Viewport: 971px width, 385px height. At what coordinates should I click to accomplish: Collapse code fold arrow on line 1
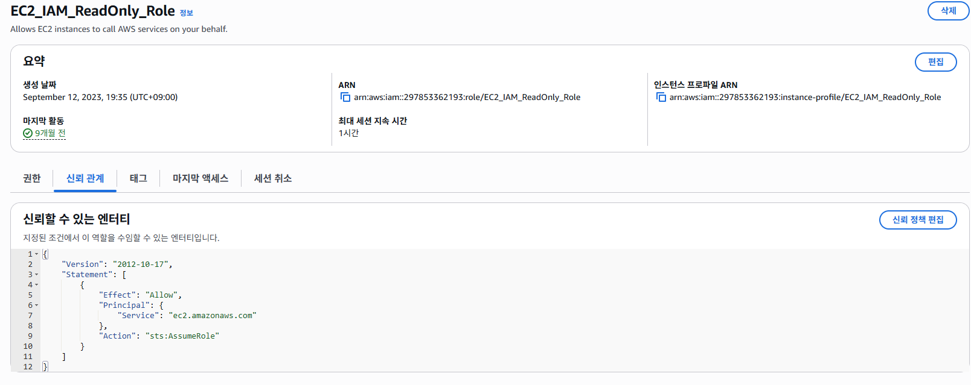point(37,254)
